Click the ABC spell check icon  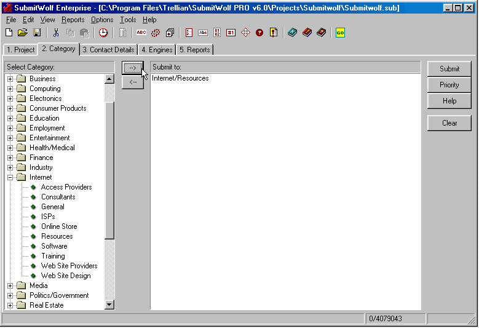[x=141, y=33]
